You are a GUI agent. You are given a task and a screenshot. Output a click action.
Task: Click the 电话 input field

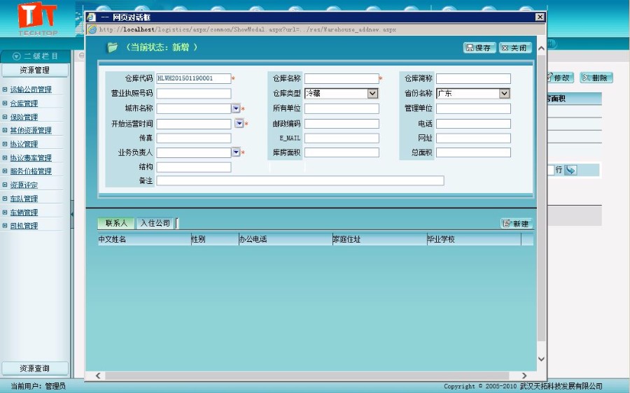tap(473, 124)
